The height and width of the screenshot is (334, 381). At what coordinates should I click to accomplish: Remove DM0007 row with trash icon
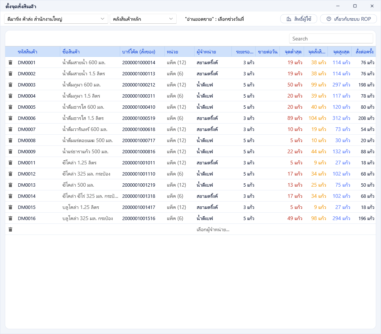tap(10, 130)
